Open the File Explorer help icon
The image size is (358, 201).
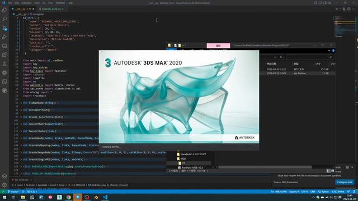click(333, 51)
